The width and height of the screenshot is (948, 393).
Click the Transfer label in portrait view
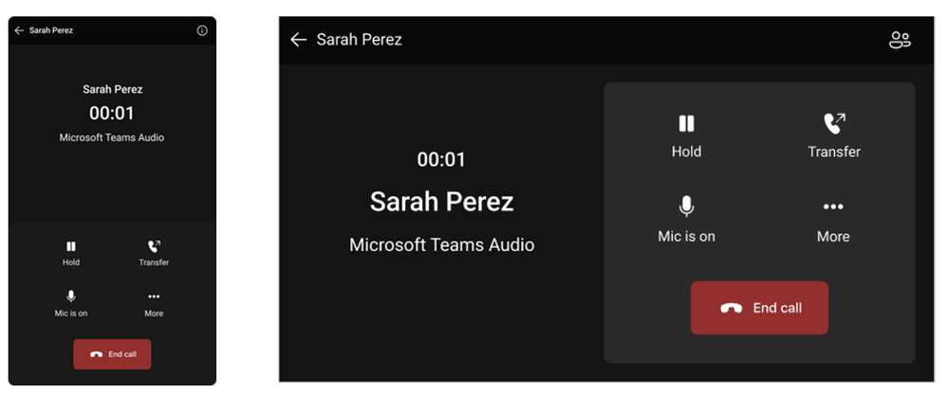[x=154, y=262]
